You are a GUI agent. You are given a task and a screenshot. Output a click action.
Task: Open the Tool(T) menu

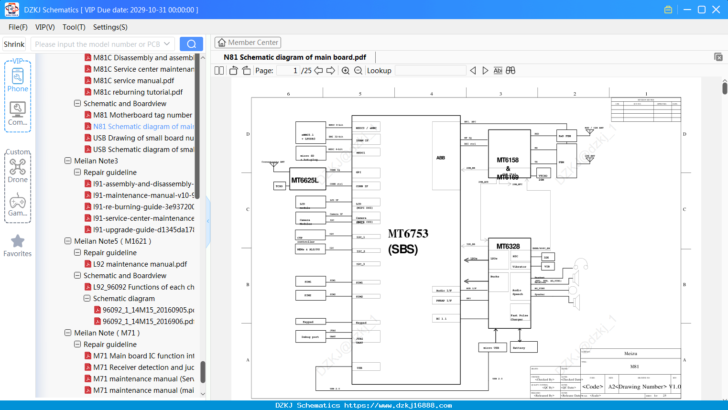pyautogui.click(x=74, y=27)
